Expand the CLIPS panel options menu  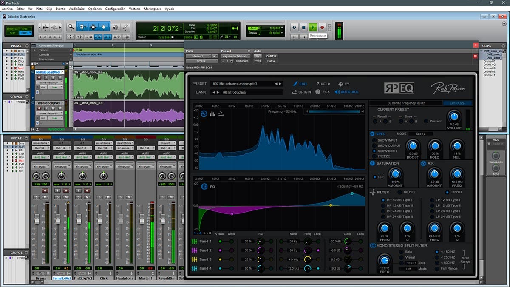(504, 45)
